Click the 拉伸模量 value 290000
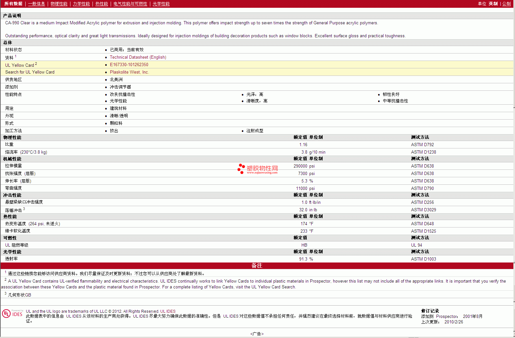The width and height of the screenshot is (515, 338). click(300, 166)
